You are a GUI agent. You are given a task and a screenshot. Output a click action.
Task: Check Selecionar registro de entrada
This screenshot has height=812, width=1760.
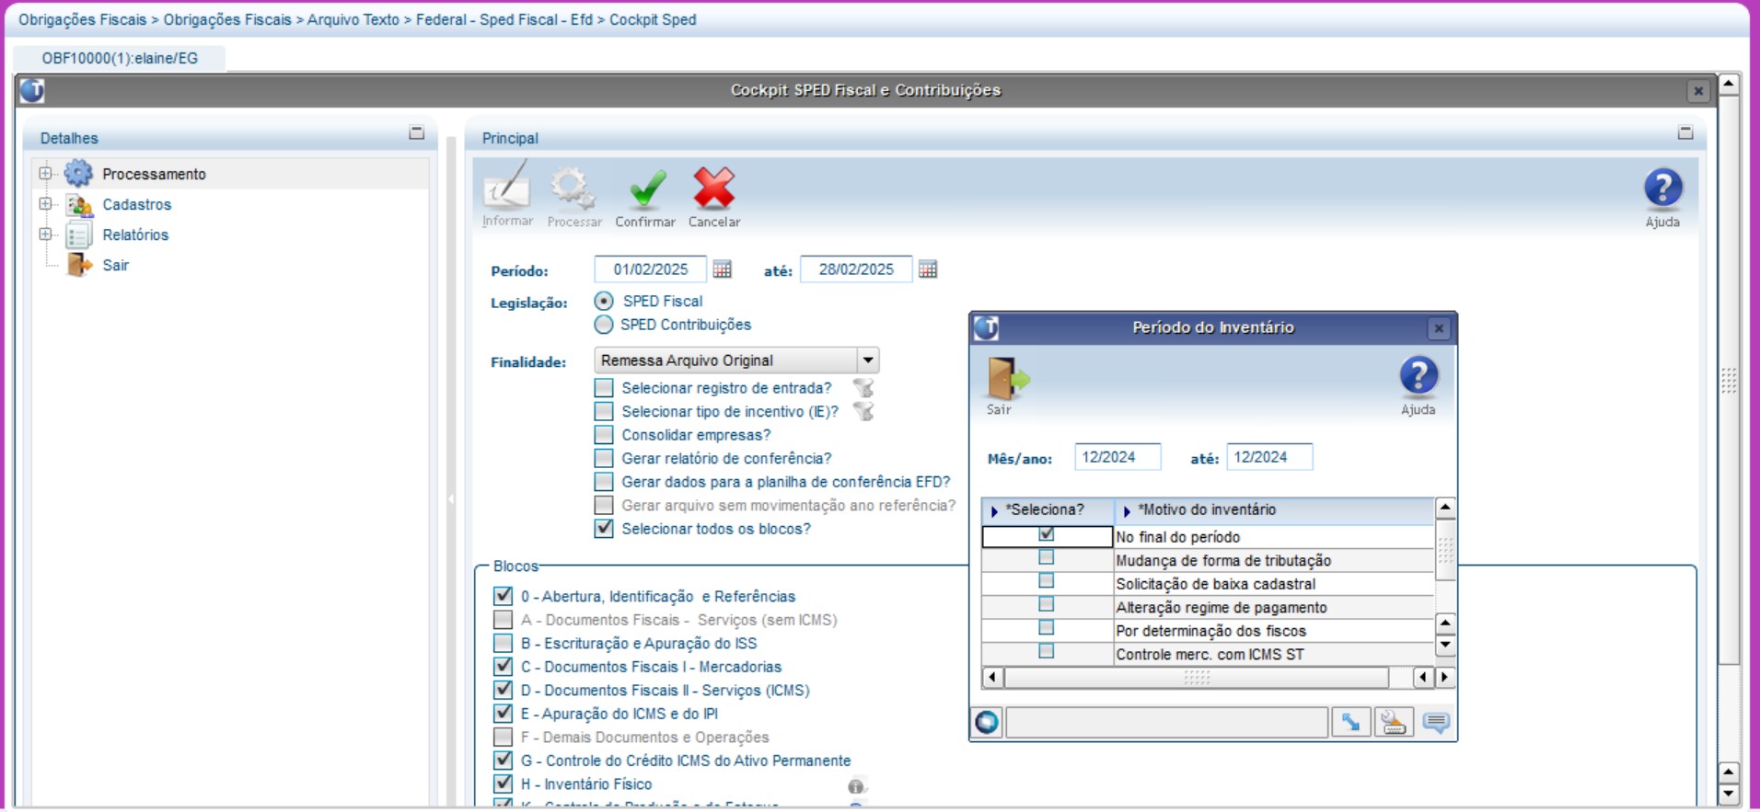[604, 387]
